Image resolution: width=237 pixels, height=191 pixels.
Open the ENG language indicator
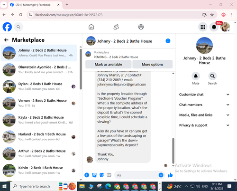(x=205, y=186)
